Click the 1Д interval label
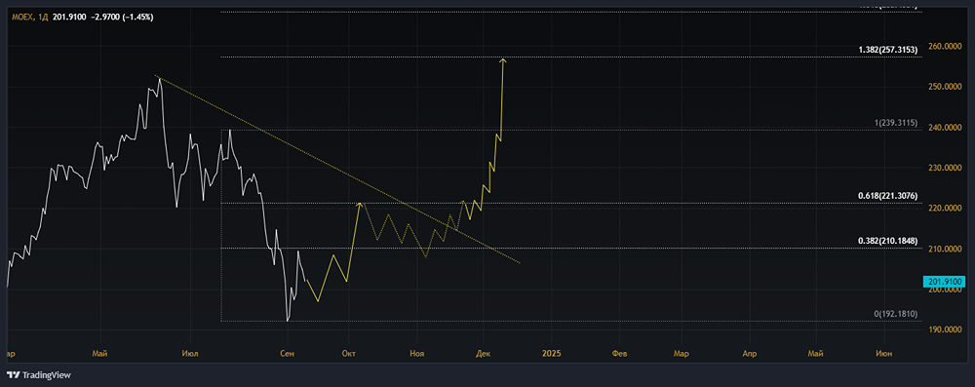 click(x=43, y=18)
